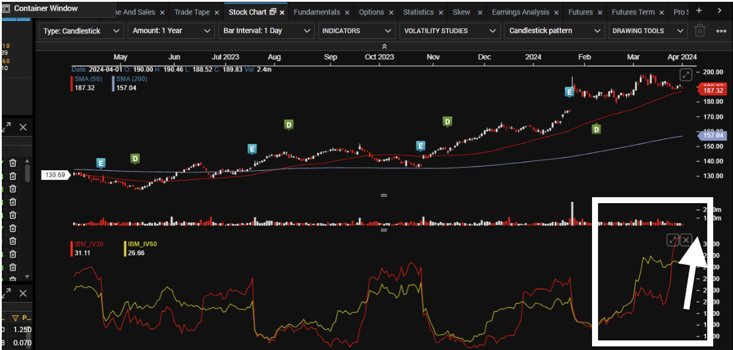Click the pop-out icon on Stock Chart tab
Image resolution: width=733 pixels, height=350 pixels.
pyautogui.click(x=273, y=12)
